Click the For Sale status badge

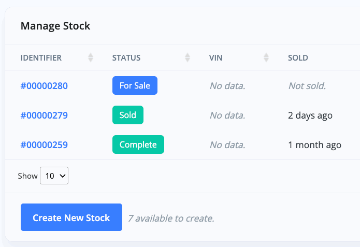[x=135, y=85]
